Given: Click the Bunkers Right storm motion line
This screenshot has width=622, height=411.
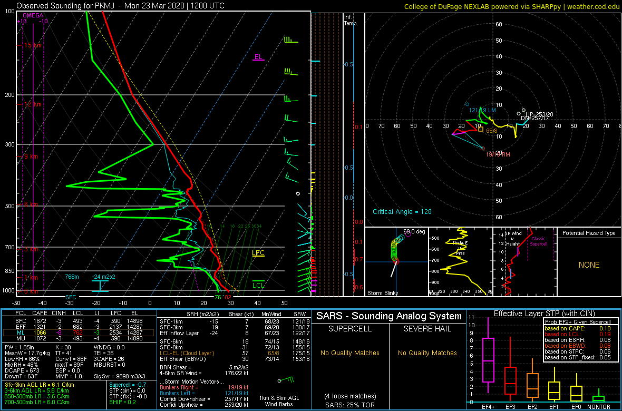Looking at the screenshot, I should (x=204, y=387).
